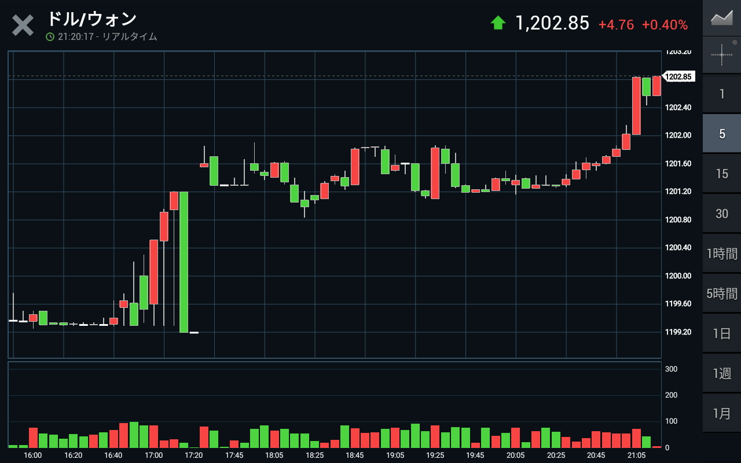The image size is (741, 463).
Task: Toggle the crosshair cursor tool
Action: [721, 55]
